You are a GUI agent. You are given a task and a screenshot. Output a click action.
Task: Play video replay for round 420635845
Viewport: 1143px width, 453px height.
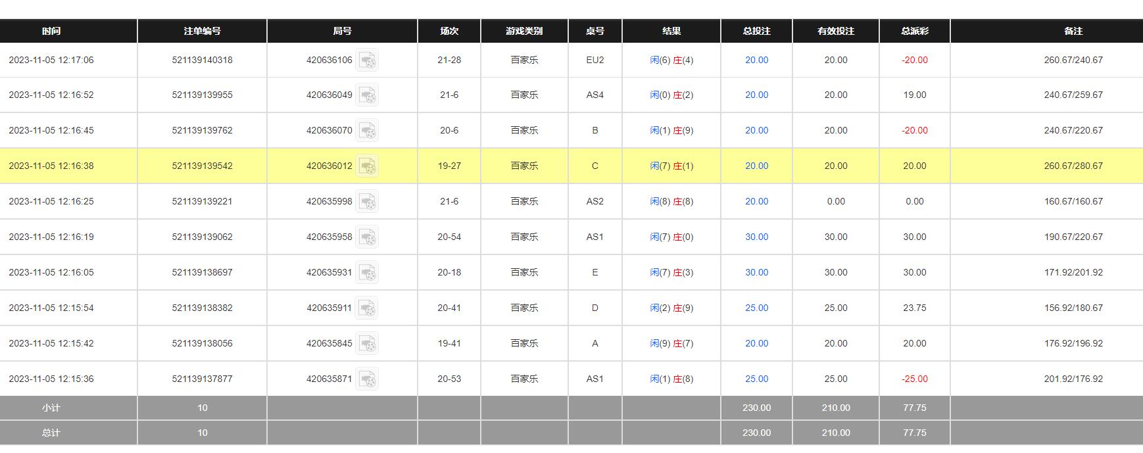coord(367,344)
